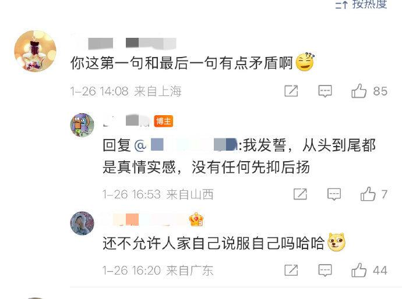Like the blogger's reply with 7 likes
Viewport: 402px width, 299px height.
click(x=368, y=194)
